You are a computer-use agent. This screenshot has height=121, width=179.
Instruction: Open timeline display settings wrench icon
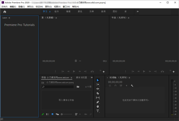pyautogui.click(x=132, y=86)
